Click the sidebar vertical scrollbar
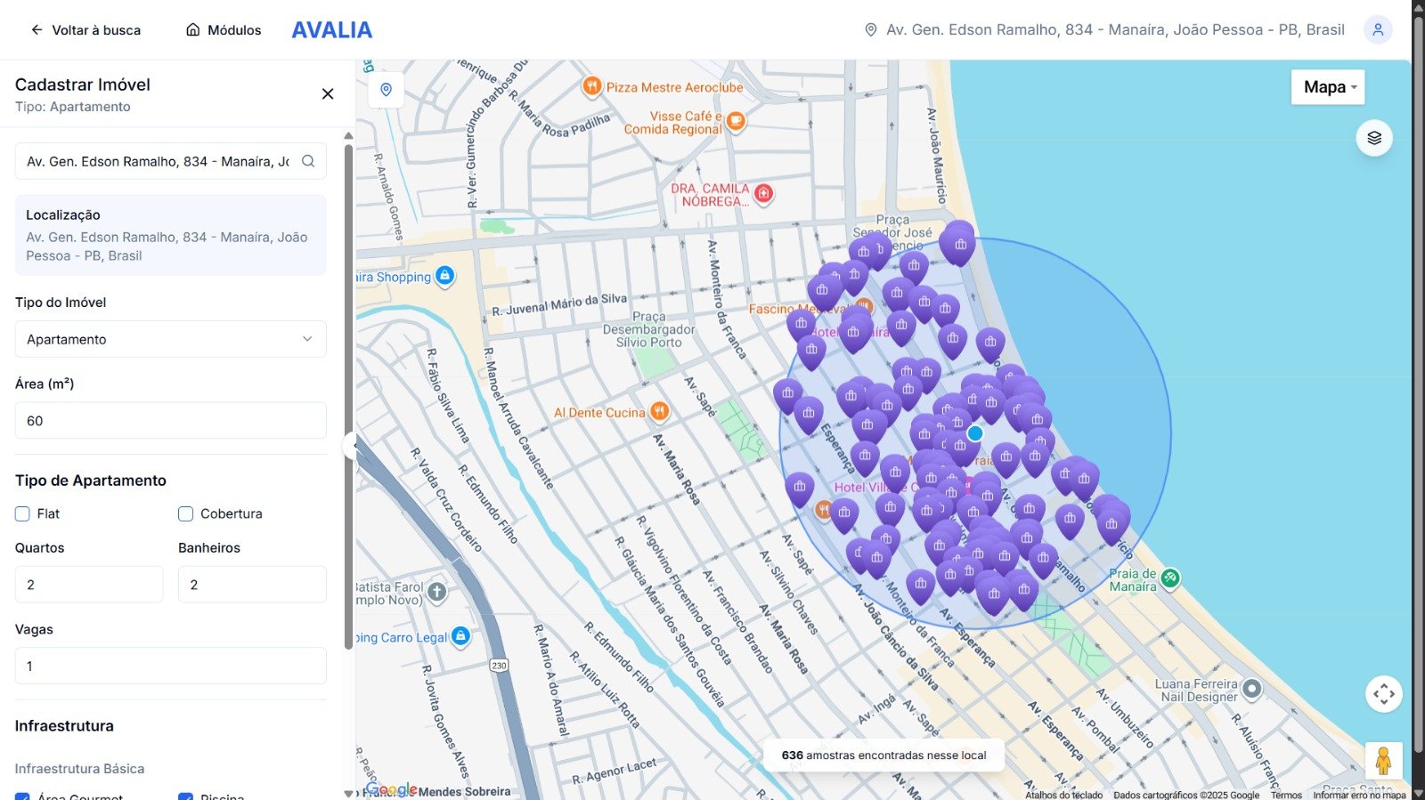The width and height of the screenshot is (1425, 800). tap(348, 392)
